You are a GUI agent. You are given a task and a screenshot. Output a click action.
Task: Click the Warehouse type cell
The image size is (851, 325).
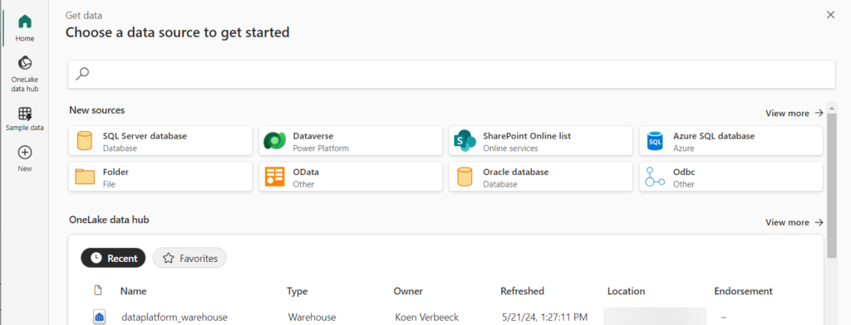point(312,318)
